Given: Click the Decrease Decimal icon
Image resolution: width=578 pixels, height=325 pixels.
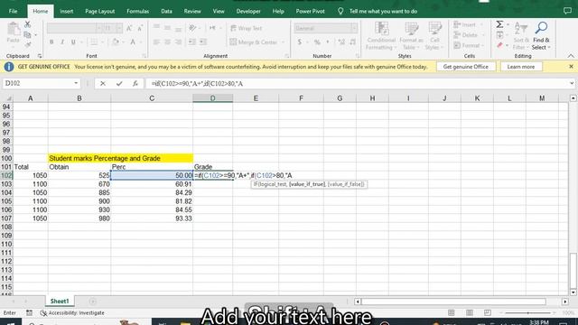Looking at the screenshot, I should coord(352,42).
